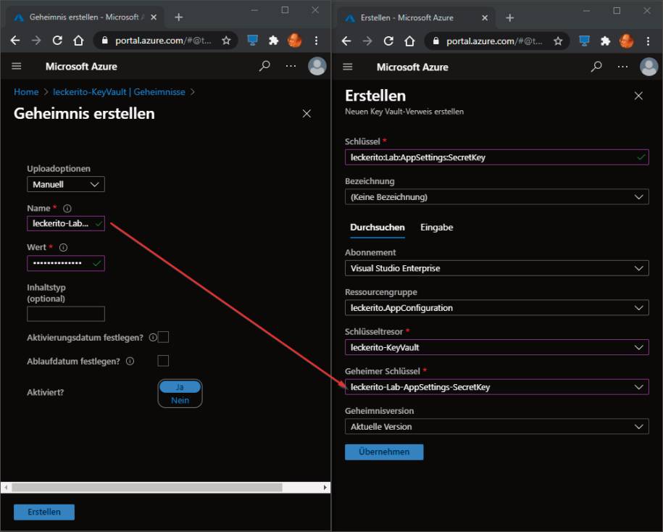Click horizontal scrollbar thumb in left window
Viewport: 663px width, 532px height.
coord(147,488)
